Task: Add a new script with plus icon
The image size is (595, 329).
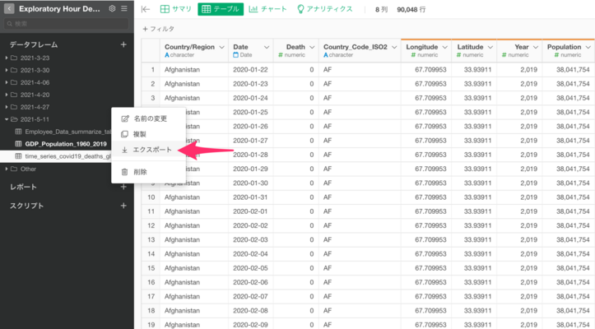Action: pos(123,206)
